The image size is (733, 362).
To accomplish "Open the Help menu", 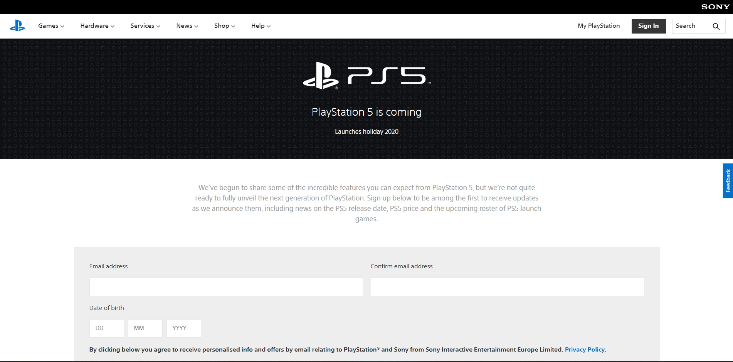I will coord(261,26).
